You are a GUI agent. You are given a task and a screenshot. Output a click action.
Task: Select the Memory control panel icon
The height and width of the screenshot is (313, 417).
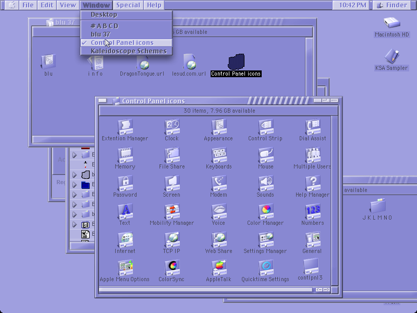pyautogui.click(x=125, y=155)
